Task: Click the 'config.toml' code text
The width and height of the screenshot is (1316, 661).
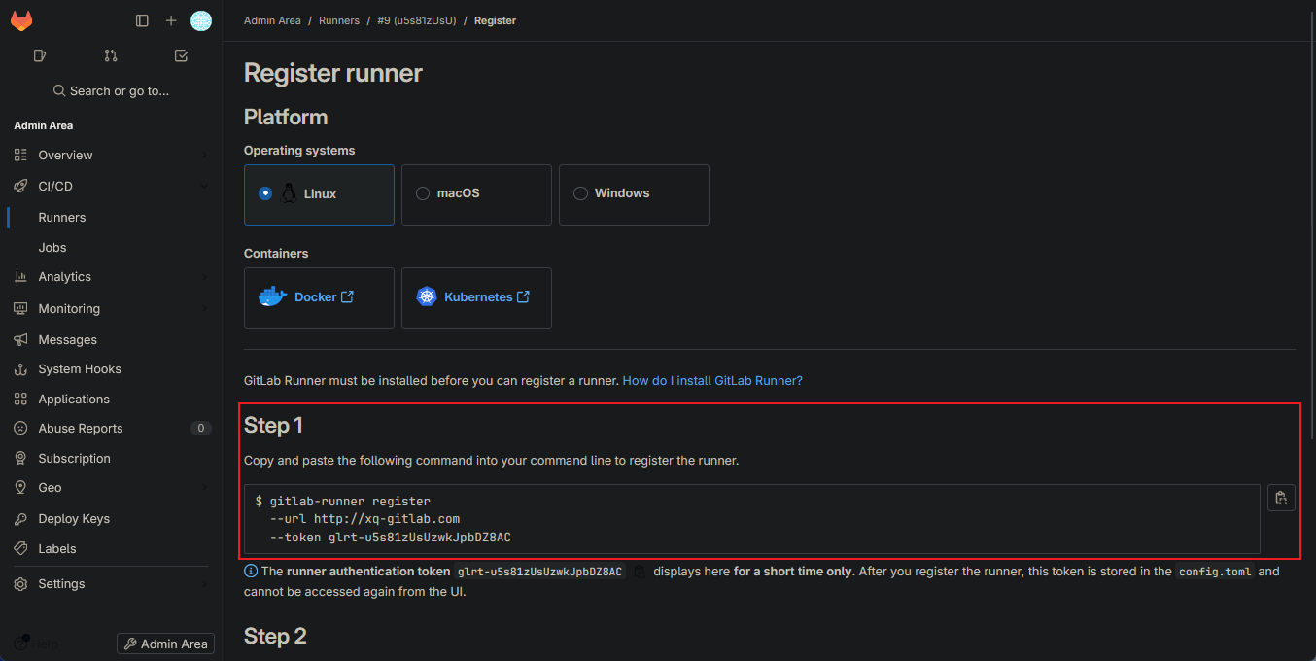Action: click(1216, 572)
